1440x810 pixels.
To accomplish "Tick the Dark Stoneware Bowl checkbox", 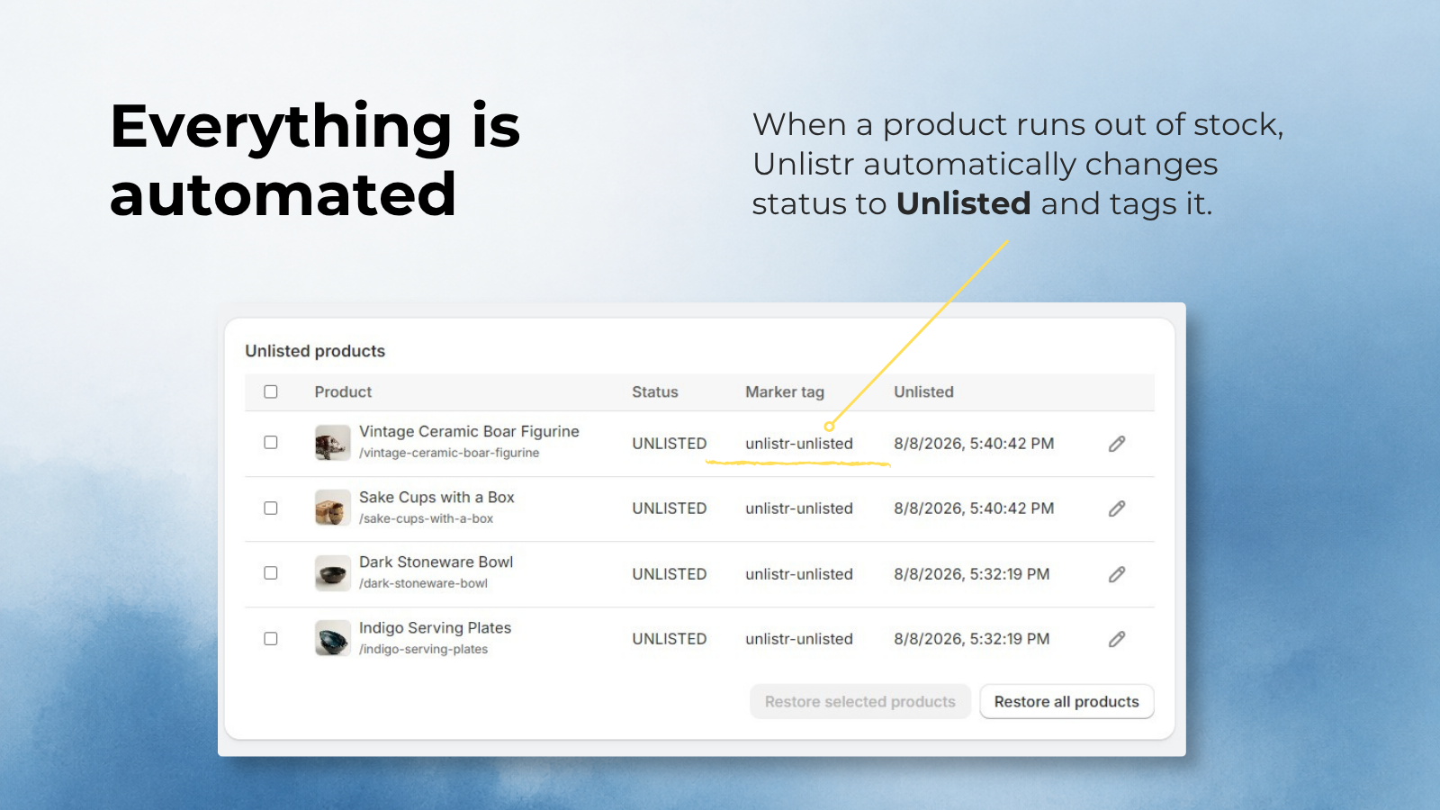I will click(x=271, y=573).
